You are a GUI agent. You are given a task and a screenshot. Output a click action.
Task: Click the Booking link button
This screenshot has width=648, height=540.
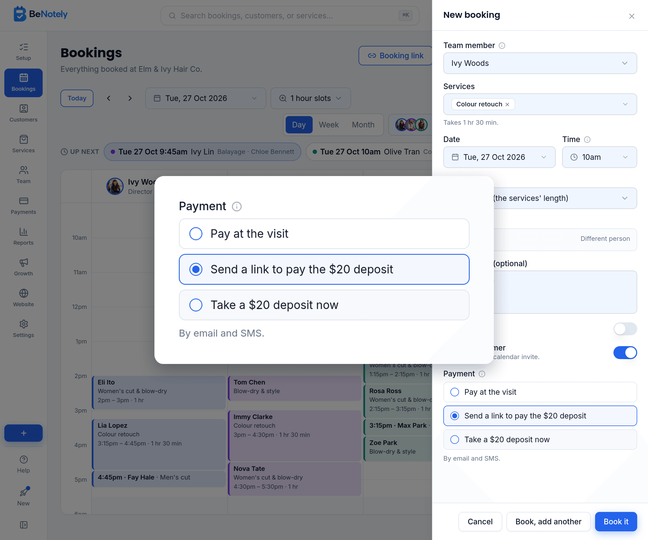click(395, 56)
